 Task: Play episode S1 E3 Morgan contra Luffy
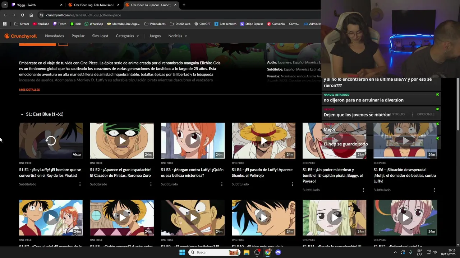click(x=193, y=140)
